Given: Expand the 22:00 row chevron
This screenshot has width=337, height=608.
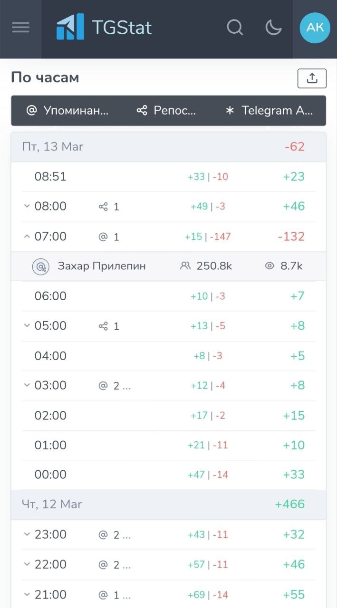Looking at the screenshot, I should pos(27,564).
